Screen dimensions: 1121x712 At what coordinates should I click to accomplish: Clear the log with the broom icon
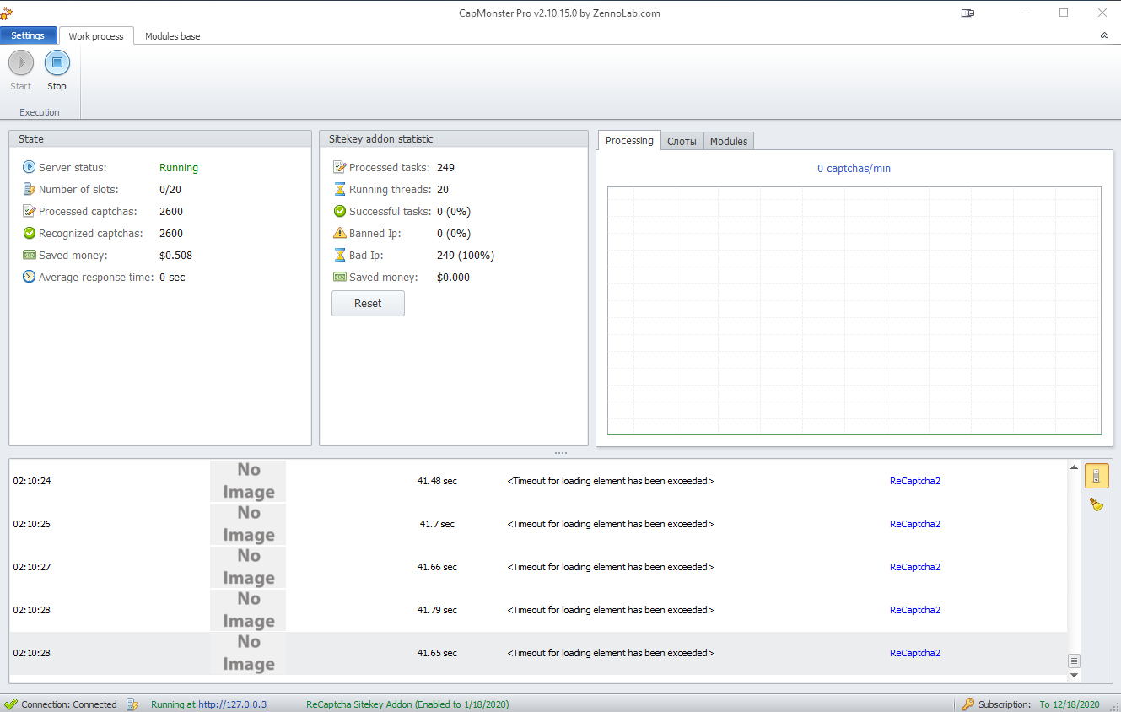(1097, 504)
